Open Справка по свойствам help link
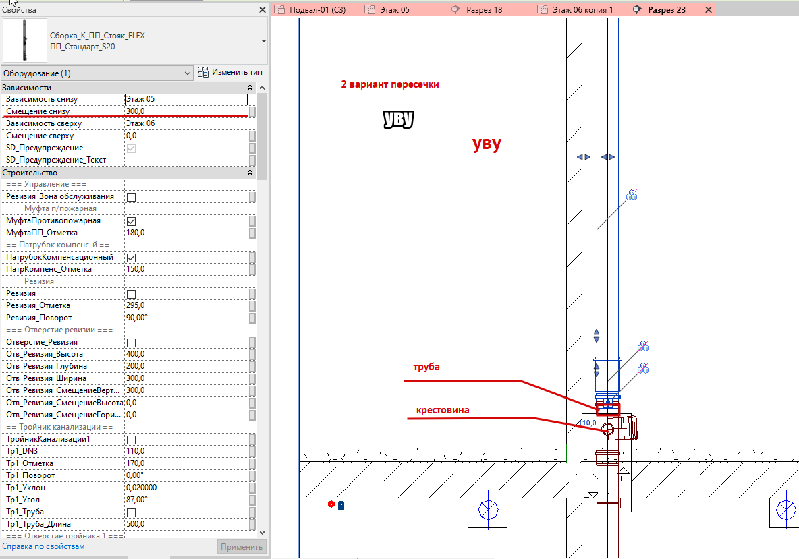Screen dimensions: 799x559 click(43, 546)
